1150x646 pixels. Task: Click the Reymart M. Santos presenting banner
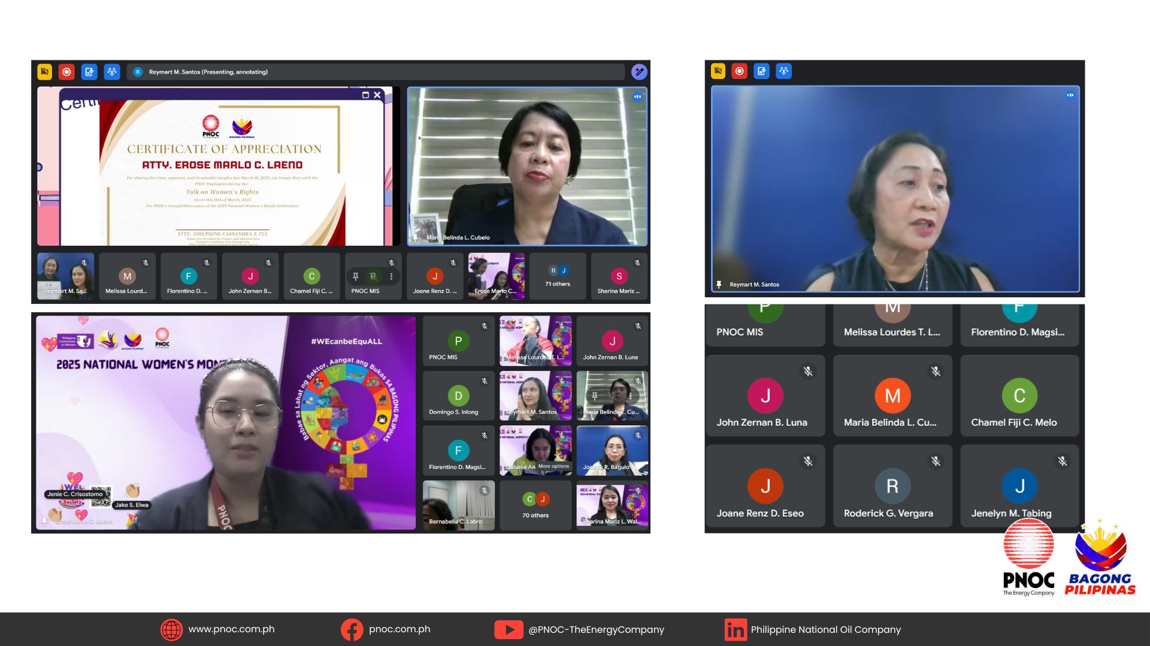pos(376,72)
